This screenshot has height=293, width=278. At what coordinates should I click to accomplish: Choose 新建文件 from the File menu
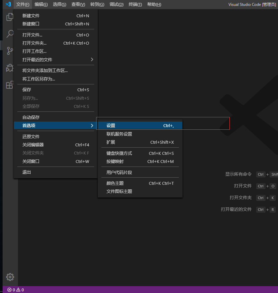pos(56,16)
